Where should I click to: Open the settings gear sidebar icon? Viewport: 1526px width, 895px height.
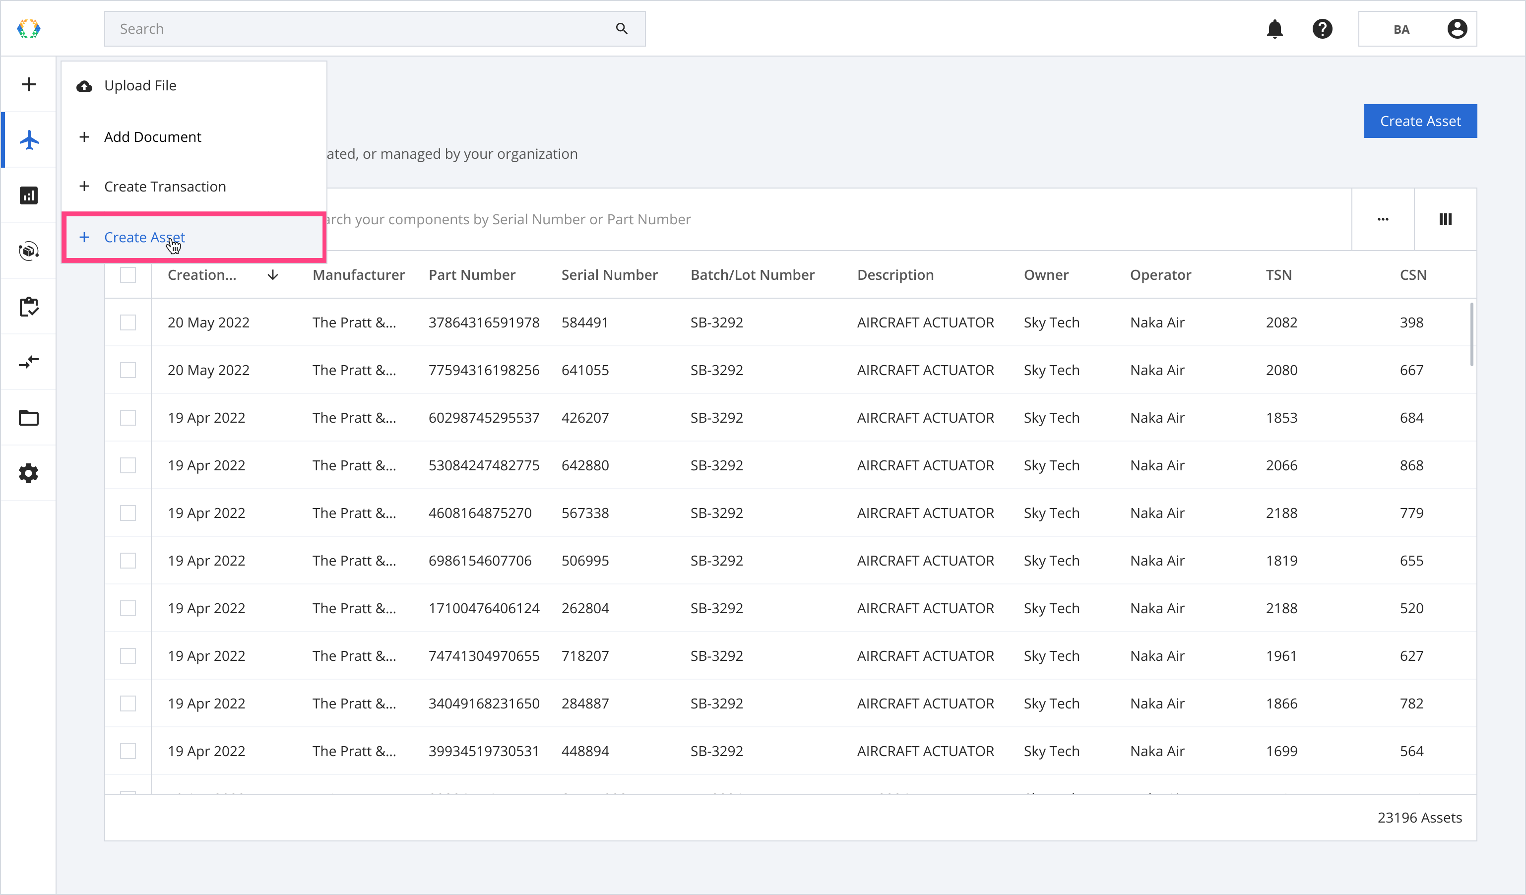point(28,473)
